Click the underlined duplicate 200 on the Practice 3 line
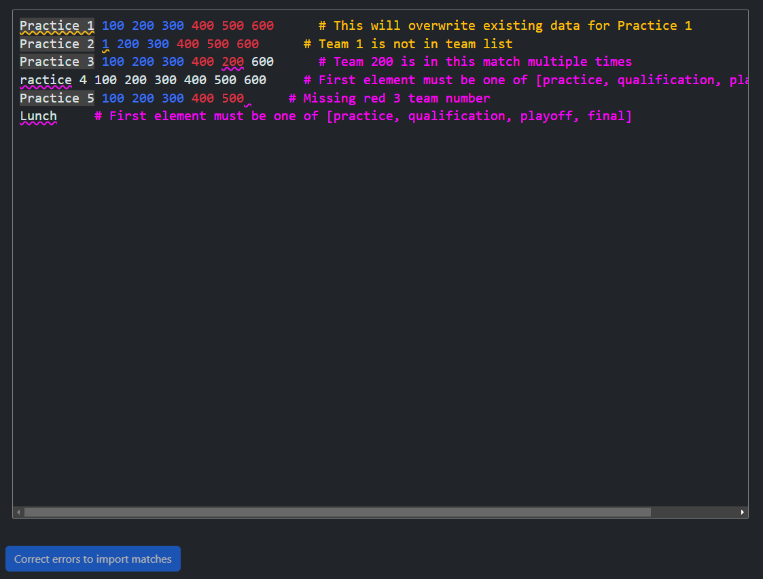Image resolution: width=763 pixels, height=579 pixels. pos(232,62)
